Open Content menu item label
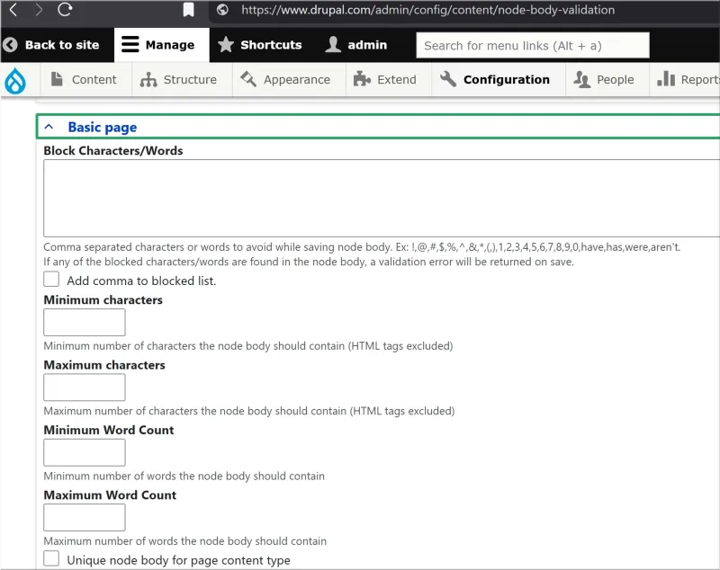The width and height of the screenshot is (720, 570). coord(94,80)
